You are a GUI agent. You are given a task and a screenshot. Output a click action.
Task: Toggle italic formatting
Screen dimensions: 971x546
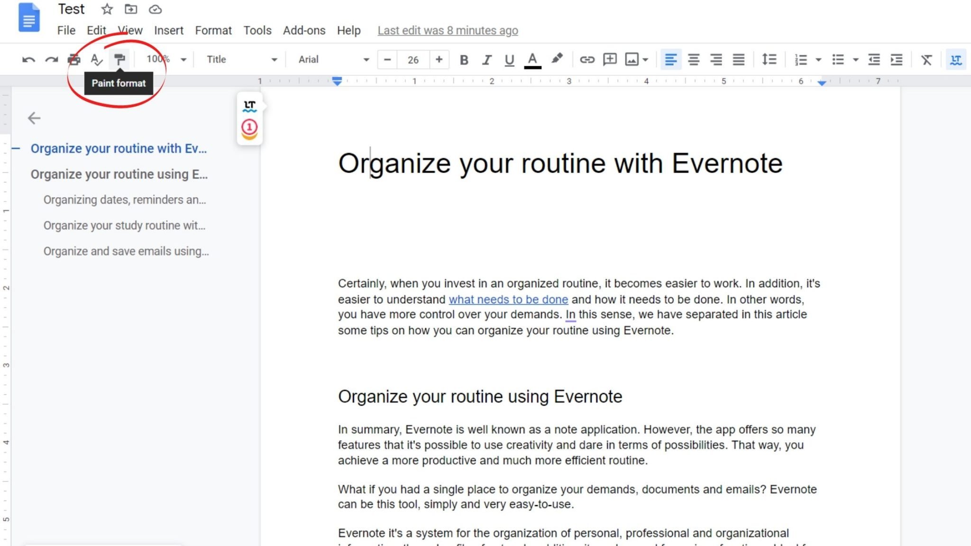click(486, 60)
